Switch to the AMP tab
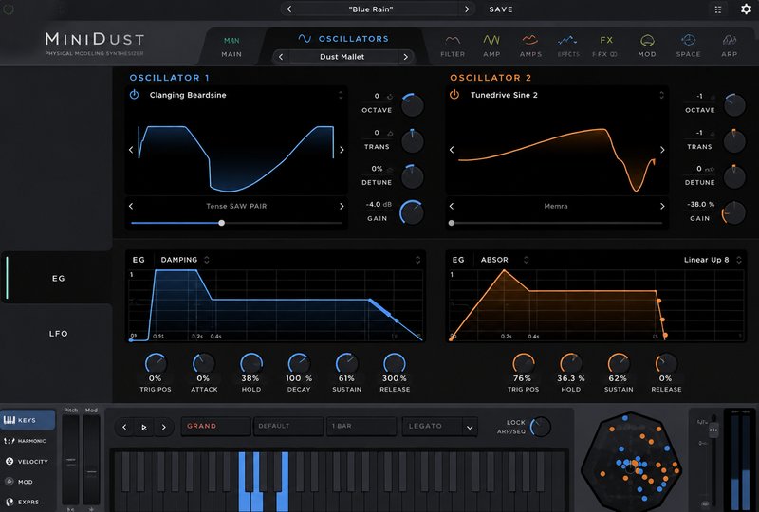759x512 pixels. click(x=491, y=46)
